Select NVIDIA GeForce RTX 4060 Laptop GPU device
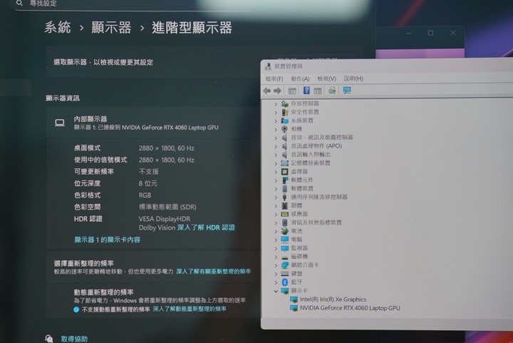 click(x=350, y=308)
